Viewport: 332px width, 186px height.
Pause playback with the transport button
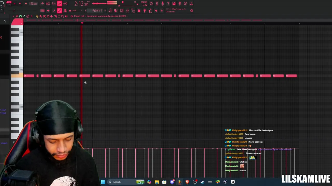(x=14, y=4)
